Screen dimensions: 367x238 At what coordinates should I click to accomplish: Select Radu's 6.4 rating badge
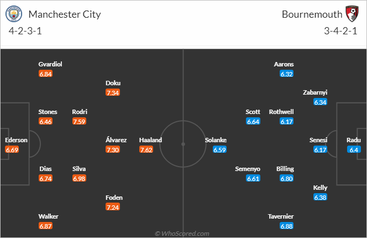(354, 149)
